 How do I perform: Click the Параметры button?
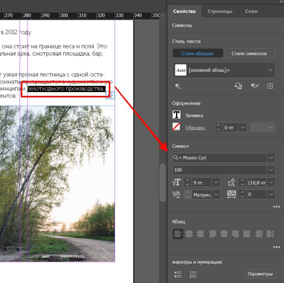point(260,274)
